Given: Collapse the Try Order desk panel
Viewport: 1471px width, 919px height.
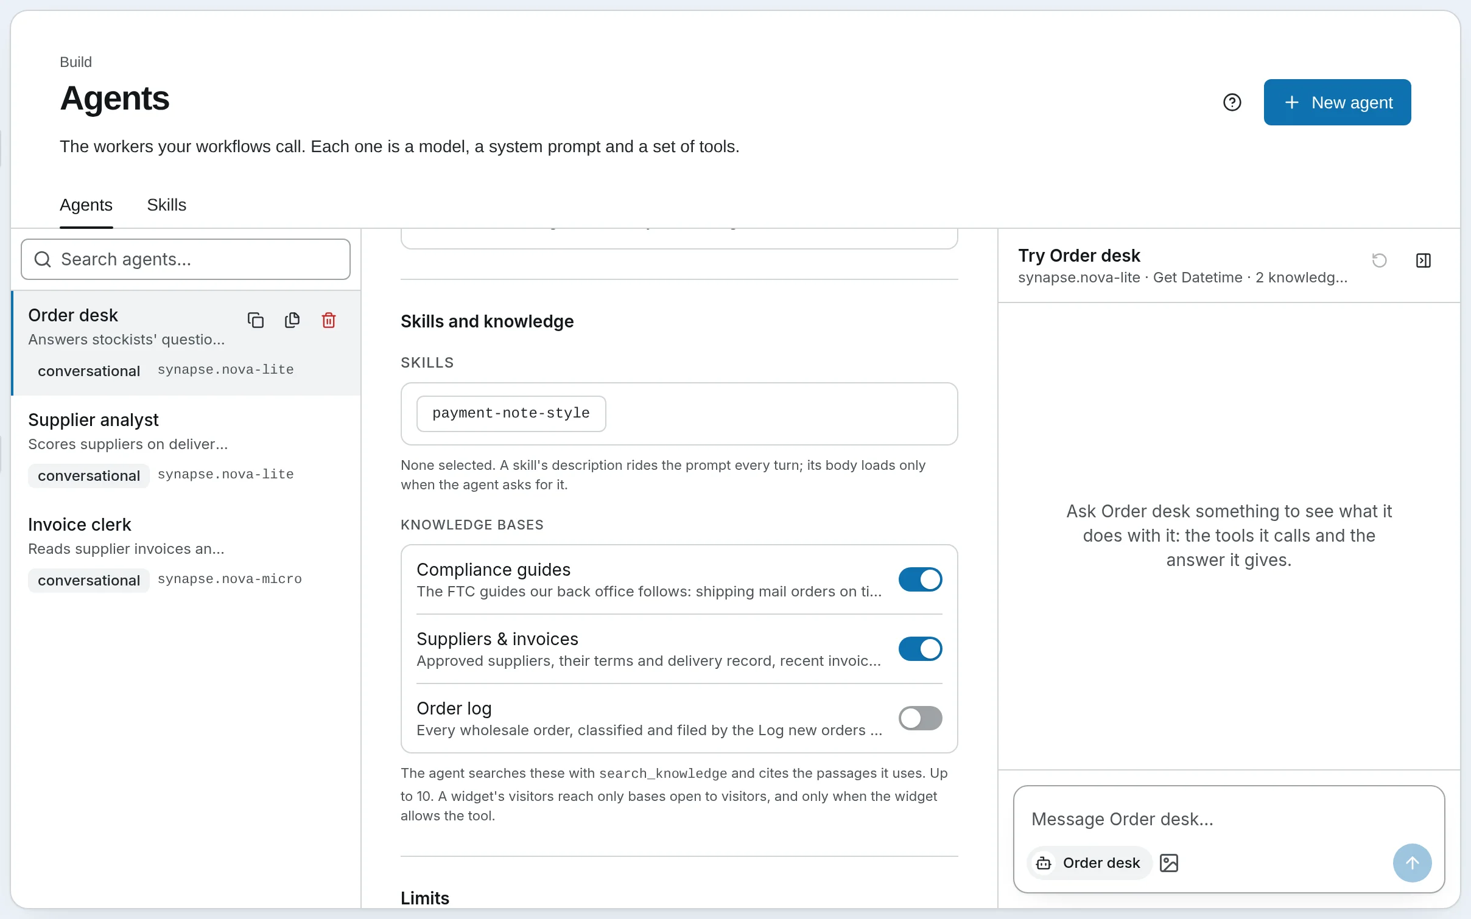Looking at the screenshot, I should [1423, 260].
